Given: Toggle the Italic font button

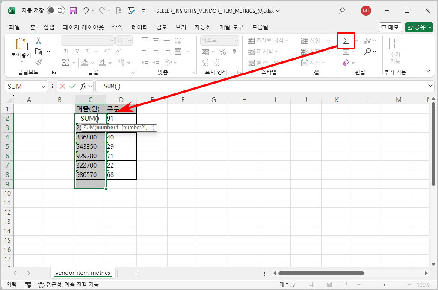Looking at the screenshot, I should pos(77,51).
